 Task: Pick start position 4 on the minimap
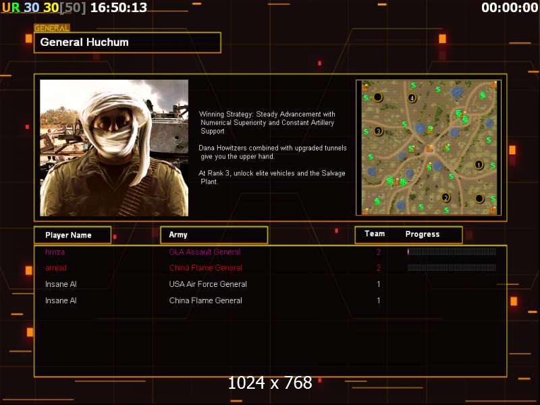[x=412, y=98]
